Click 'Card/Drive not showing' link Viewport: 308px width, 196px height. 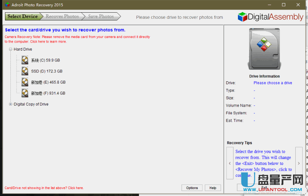pyautogui.click(x=44, y=188)
